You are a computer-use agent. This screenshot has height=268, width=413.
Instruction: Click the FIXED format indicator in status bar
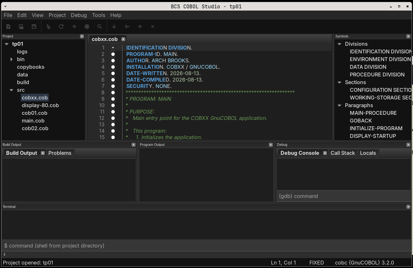316,263
